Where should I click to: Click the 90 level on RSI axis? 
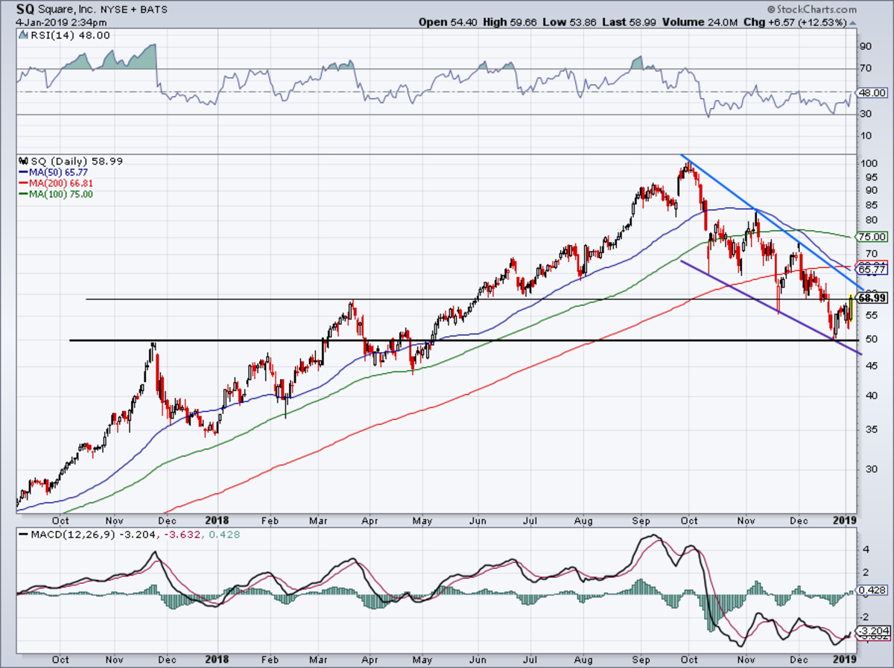(866, 46)
